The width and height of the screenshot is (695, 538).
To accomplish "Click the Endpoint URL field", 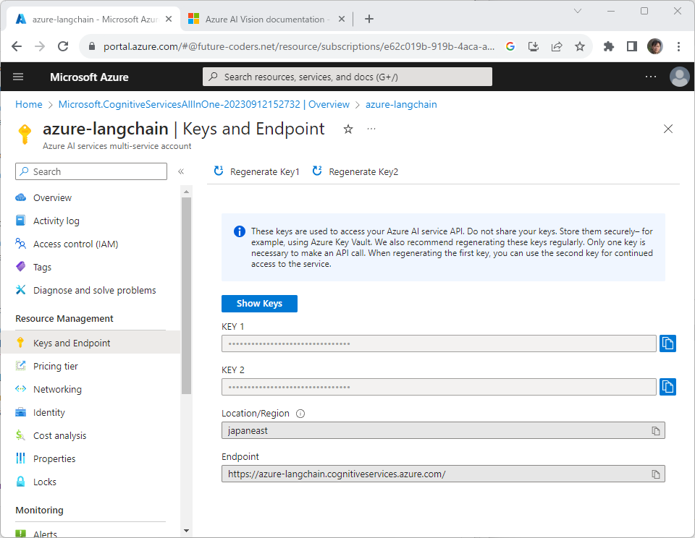I will (x=443, y=474).
